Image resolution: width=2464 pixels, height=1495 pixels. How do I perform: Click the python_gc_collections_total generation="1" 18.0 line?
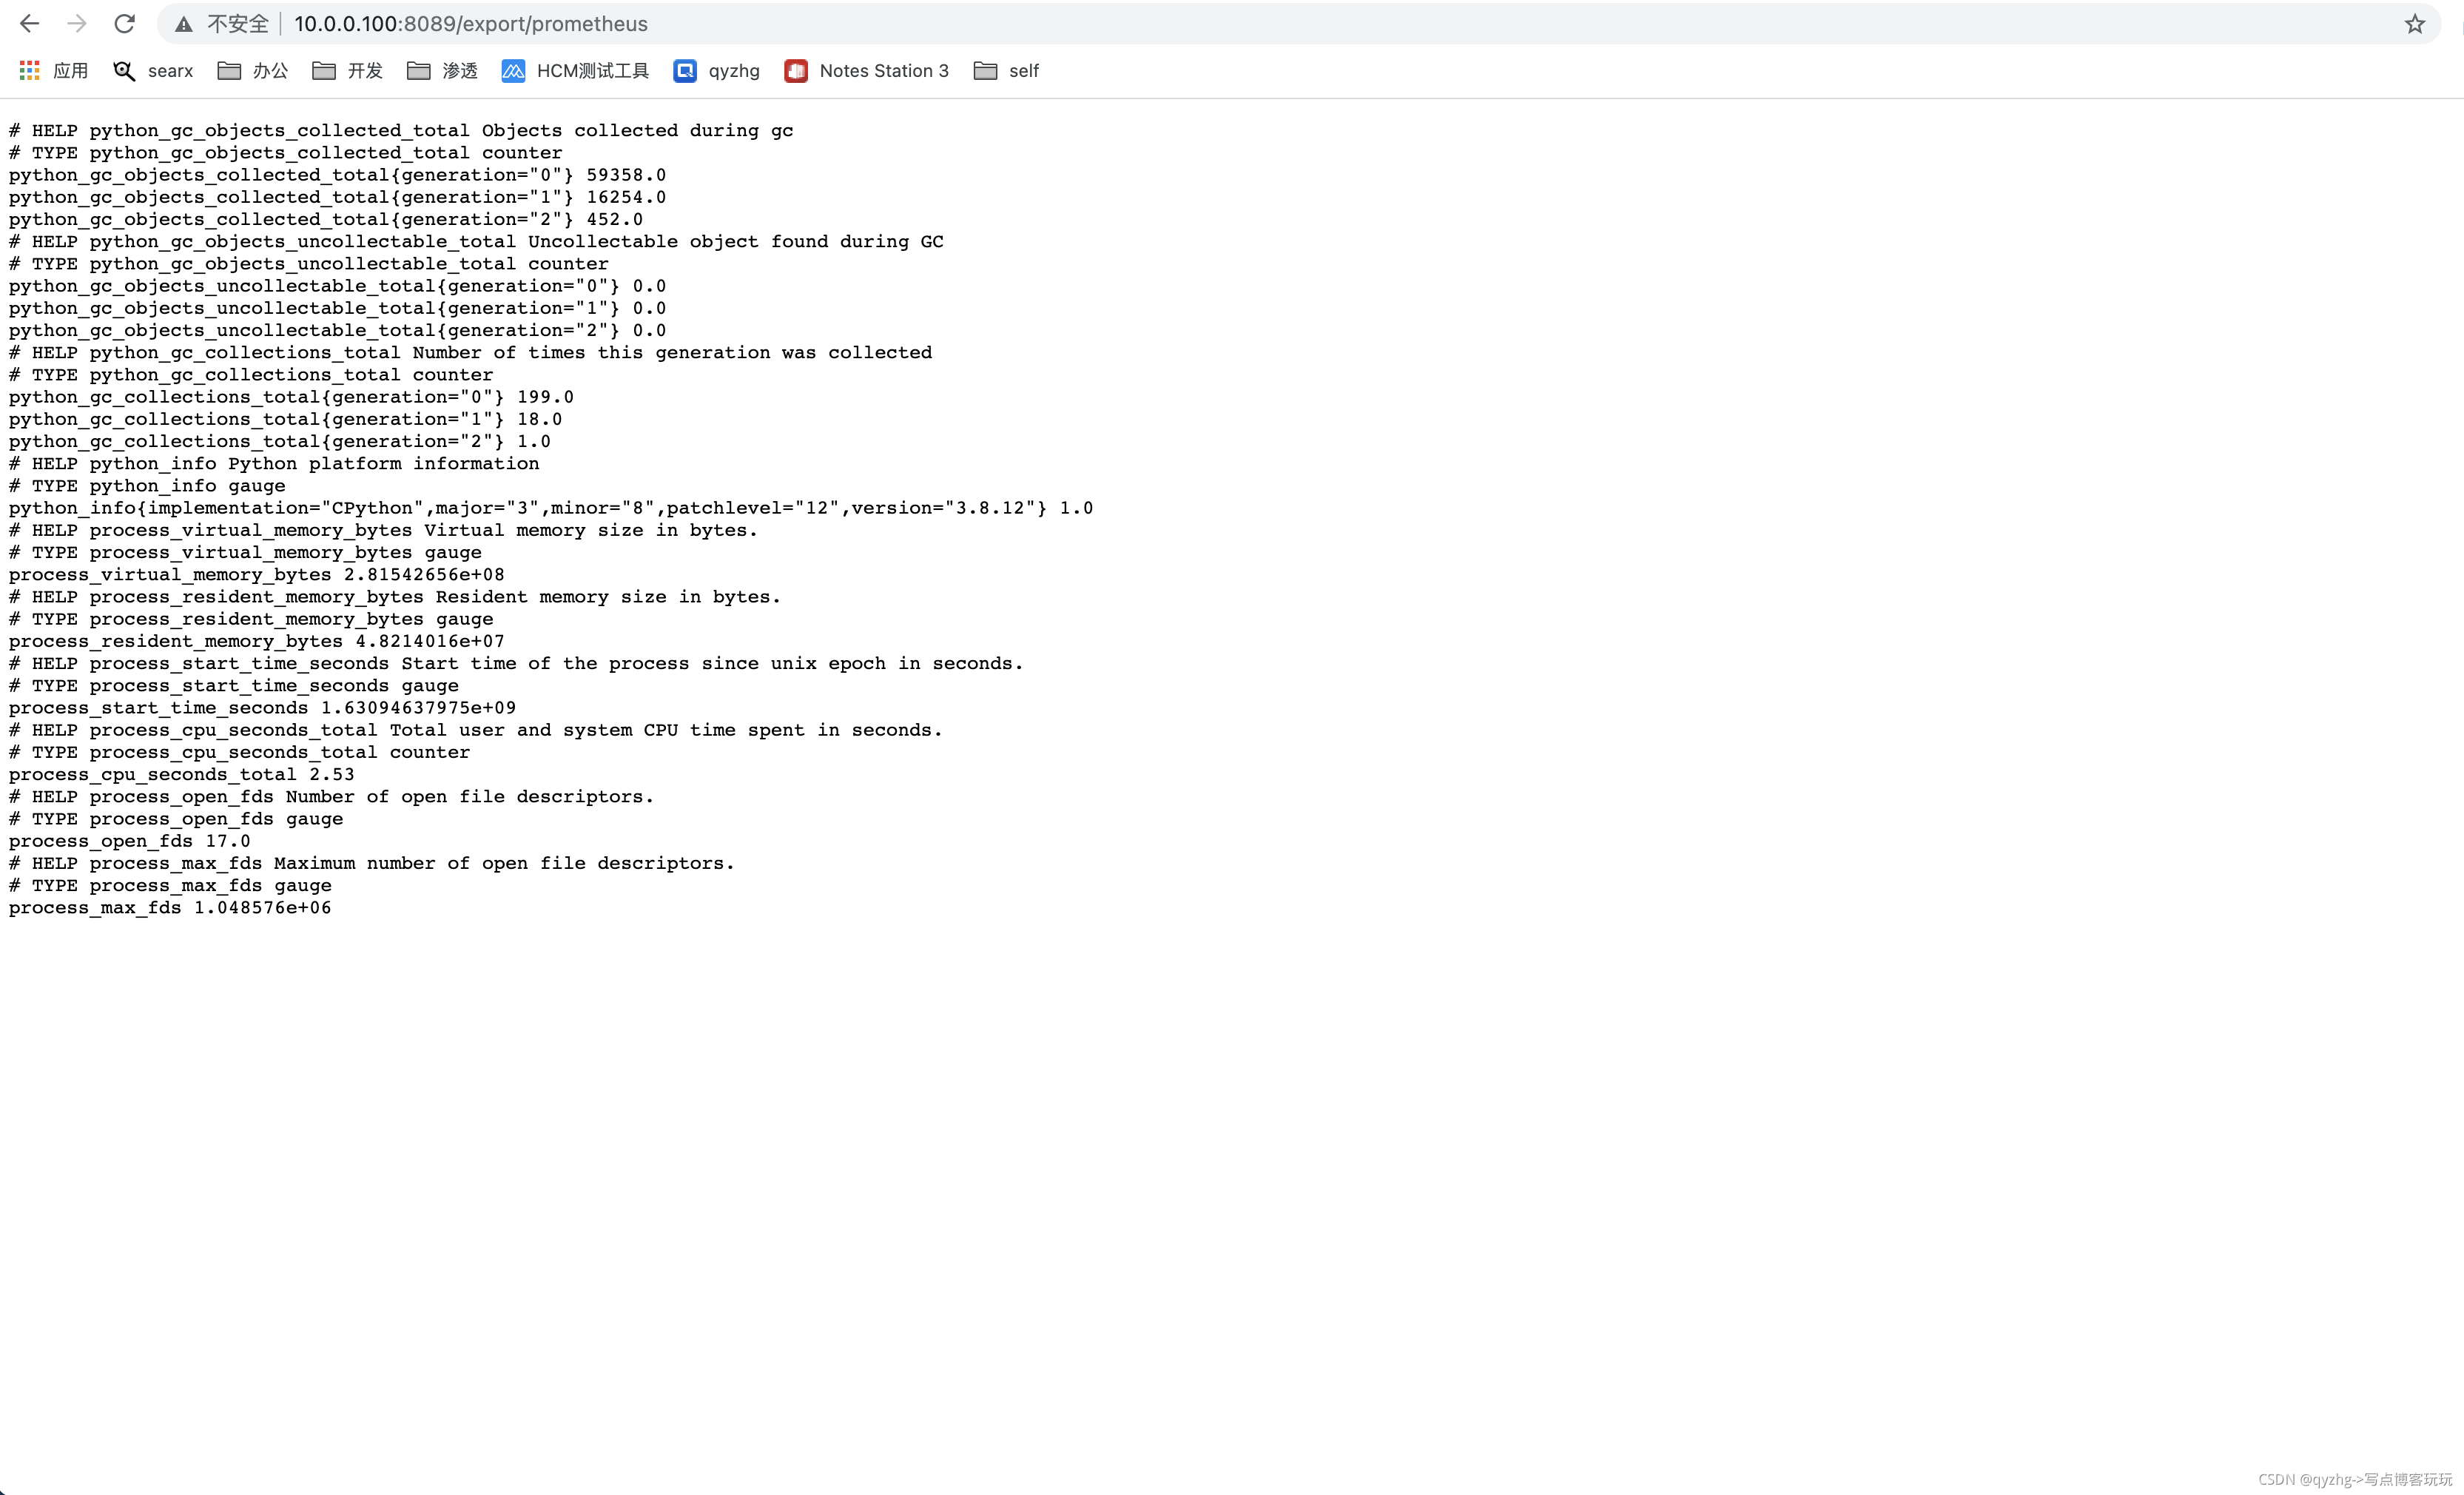click(285, 419)
